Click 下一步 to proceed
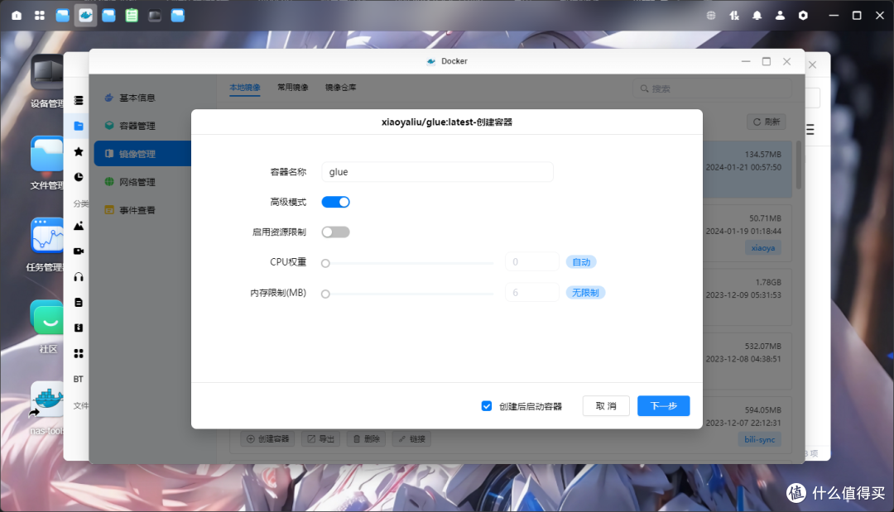 click(x=664, y=406)
